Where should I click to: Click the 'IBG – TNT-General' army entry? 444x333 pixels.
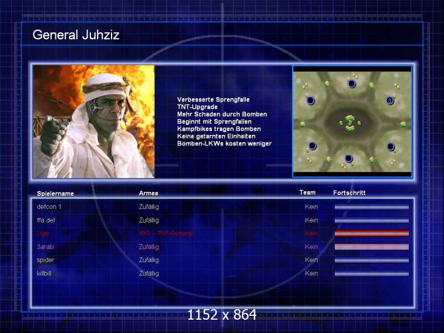(166, 233)
